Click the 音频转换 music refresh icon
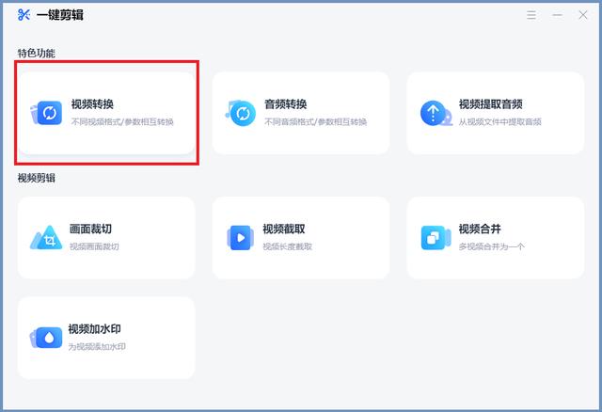Screen dimensions: 602x412 click(241, 113)
